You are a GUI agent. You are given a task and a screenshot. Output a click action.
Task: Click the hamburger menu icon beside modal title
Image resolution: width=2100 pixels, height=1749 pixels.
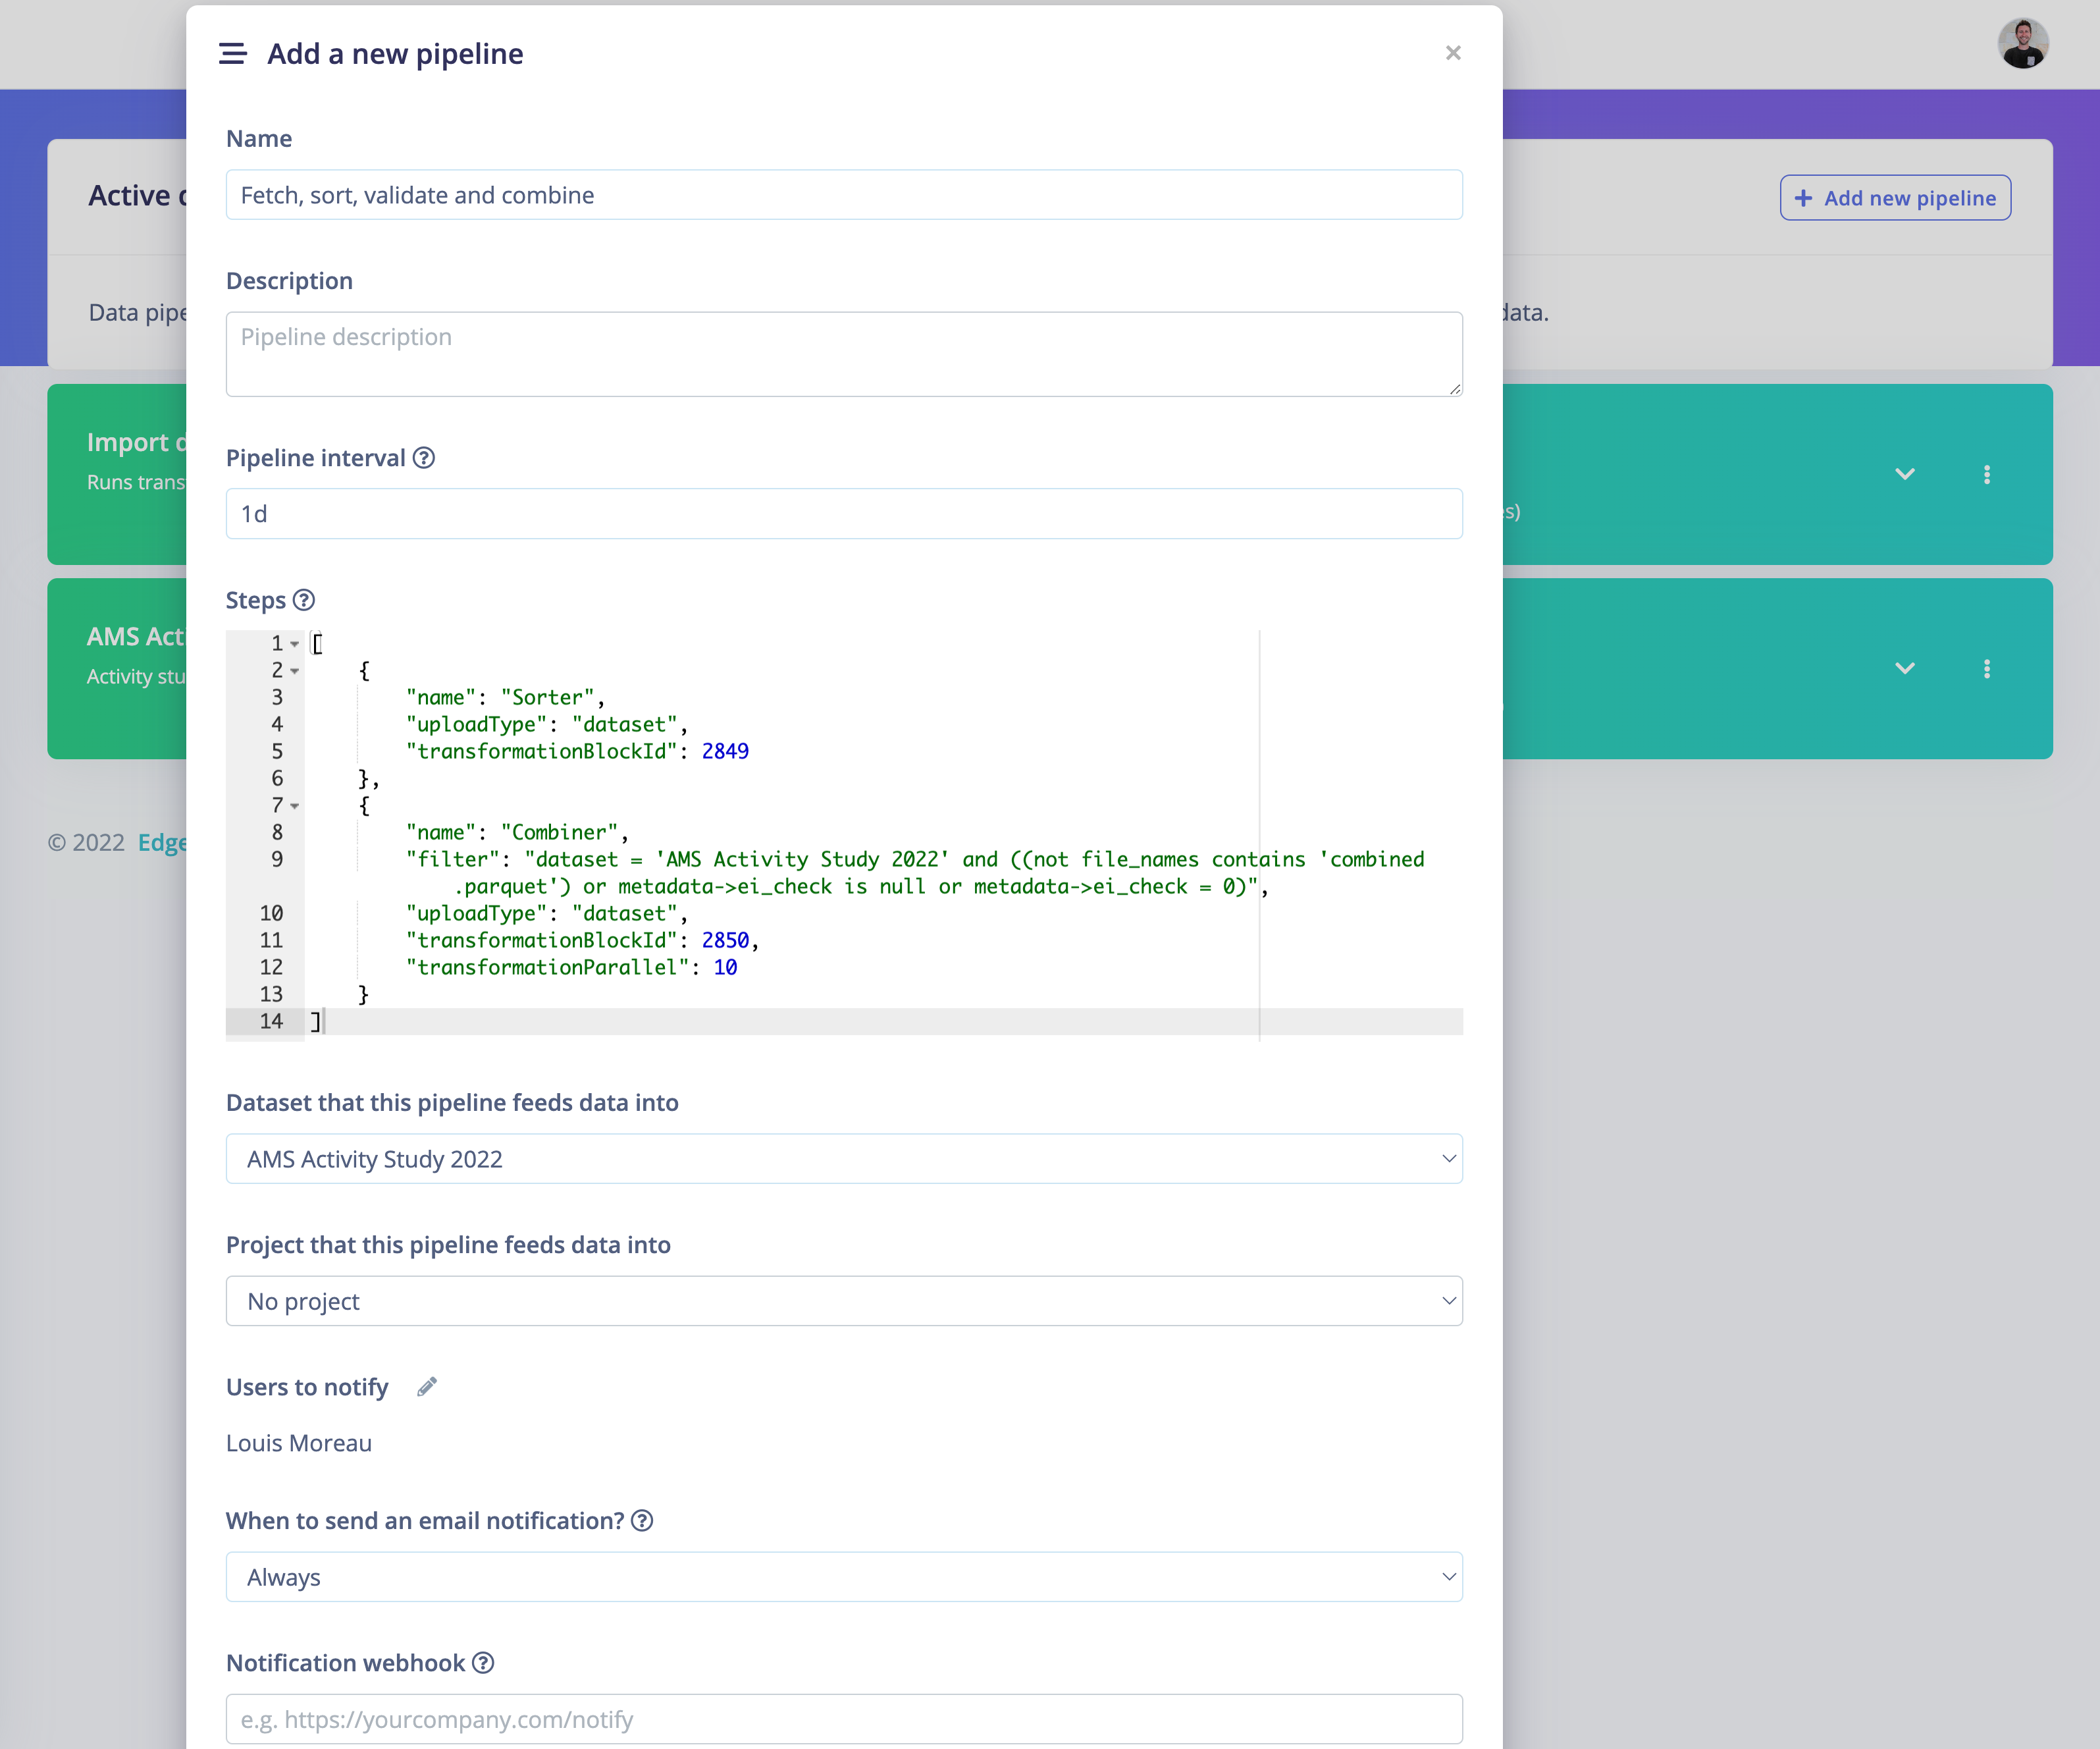pos(232,53)
